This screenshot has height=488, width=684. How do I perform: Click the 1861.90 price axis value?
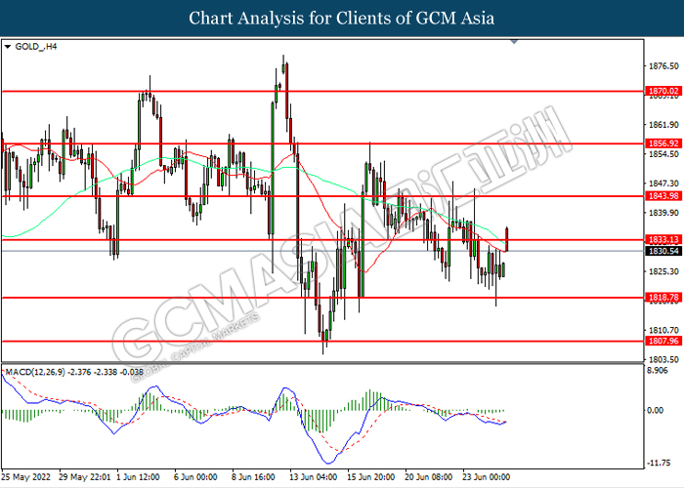(663, 125)
